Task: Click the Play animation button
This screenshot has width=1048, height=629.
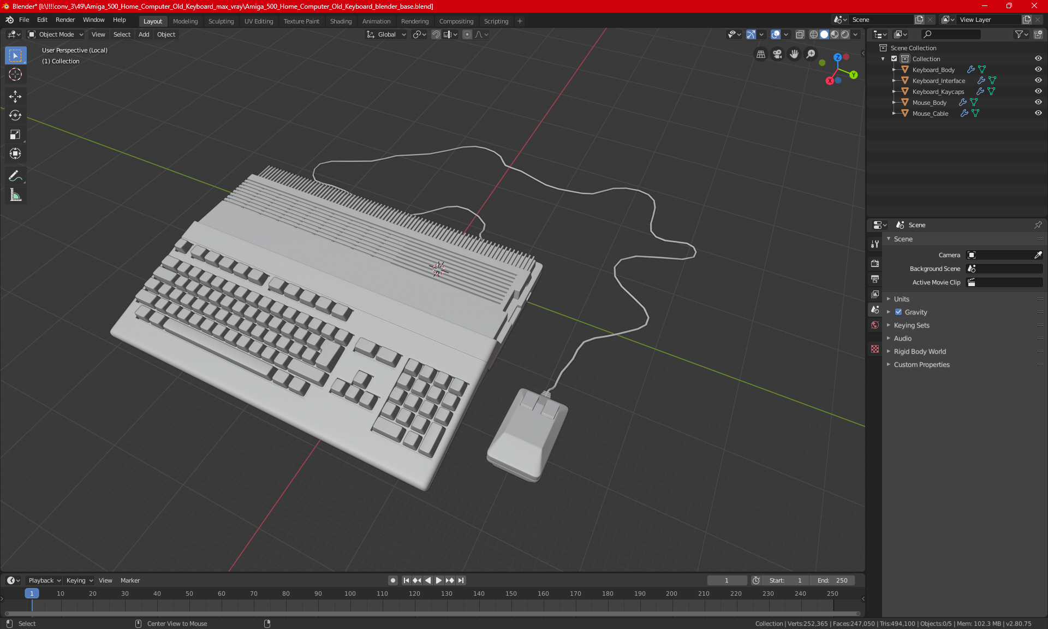Action: click(439, 580)
